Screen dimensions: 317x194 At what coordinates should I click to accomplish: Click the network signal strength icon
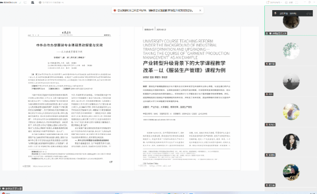point(20,3)
